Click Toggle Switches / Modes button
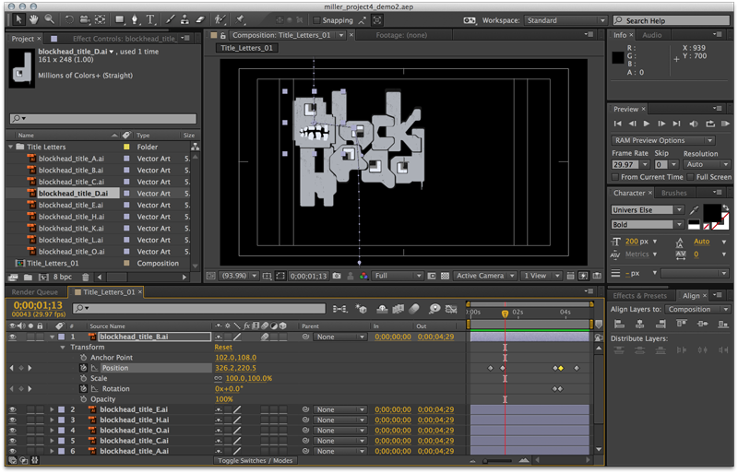Screen dimensions: 738x473 pos(255,460)
